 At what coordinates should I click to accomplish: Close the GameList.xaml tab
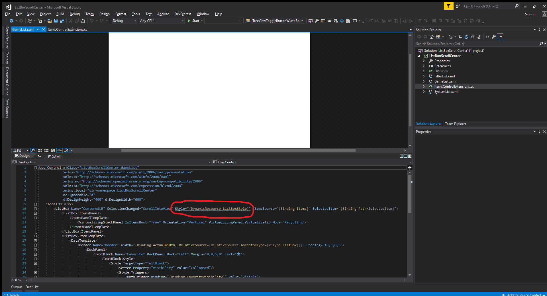tap(44, 29)
